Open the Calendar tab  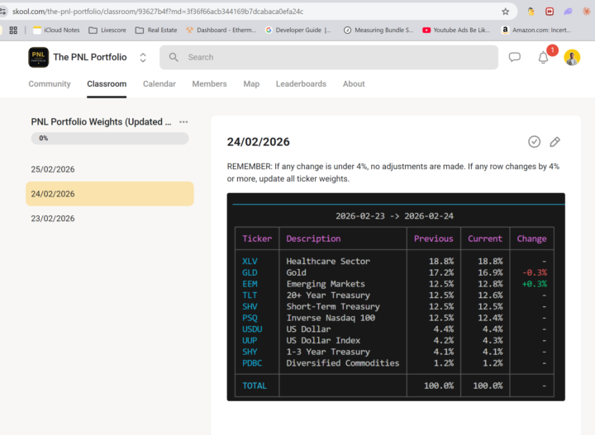tap(159, 84)
